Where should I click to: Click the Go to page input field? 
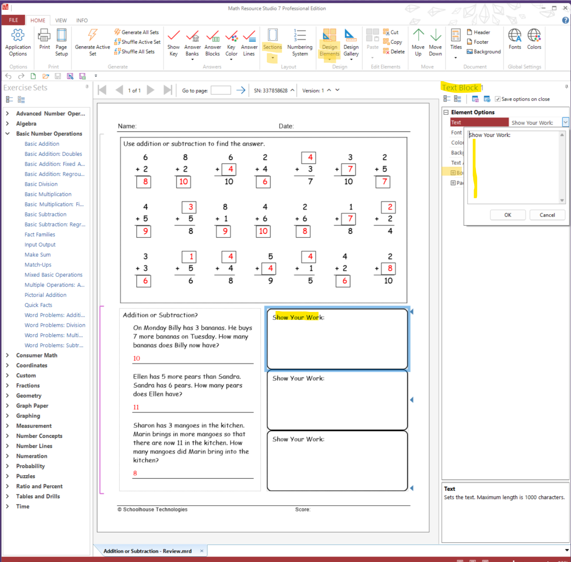point(221,91)
